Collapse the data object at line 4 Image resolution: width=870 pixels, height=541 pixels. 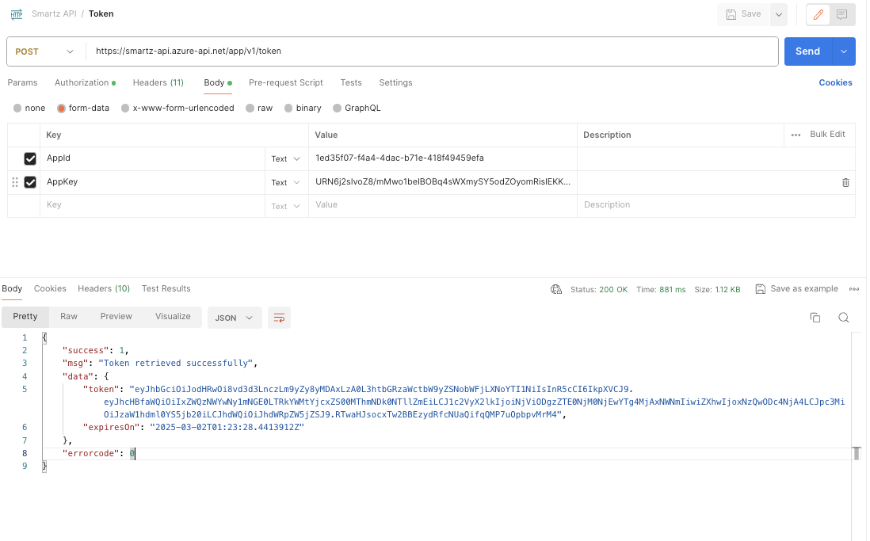point(36,376)
